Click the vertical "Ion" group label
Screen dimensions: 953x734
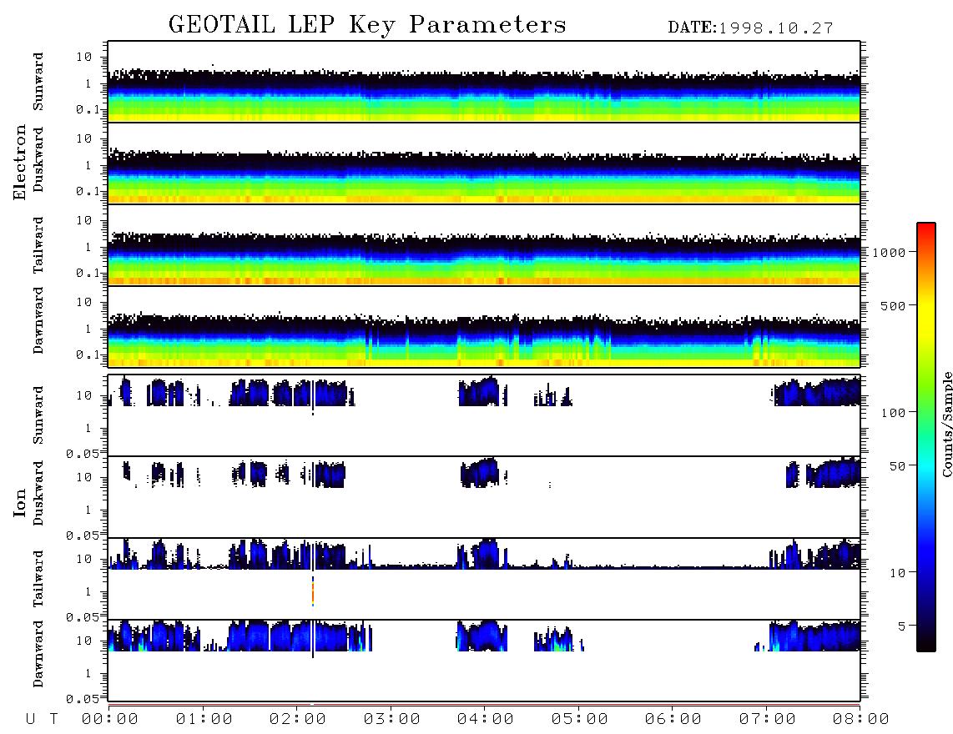[19, 503]
